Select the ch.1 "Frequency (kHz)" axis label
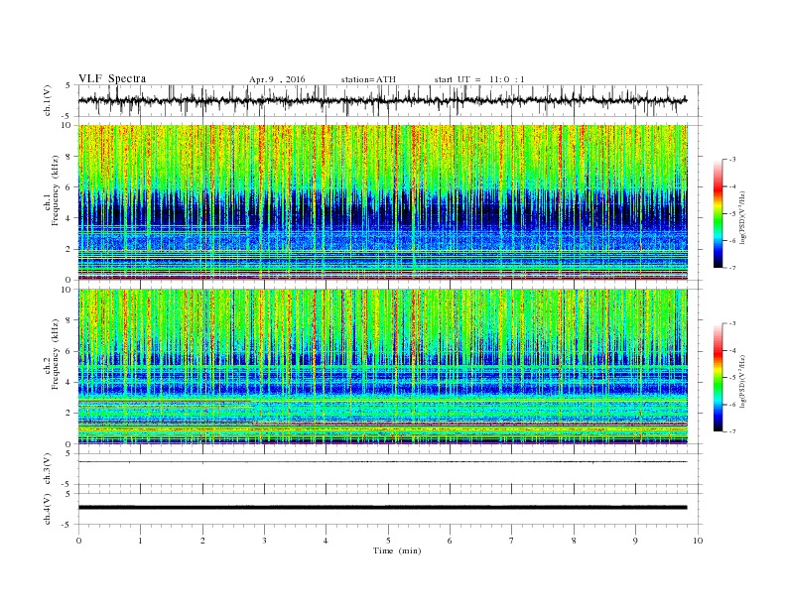This screenshot has height=607, width=786. [56, 190]
